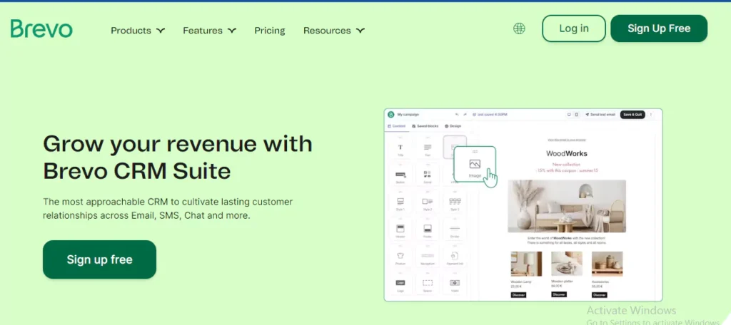
Task: Pick the Social block icon
Action: 427,175
